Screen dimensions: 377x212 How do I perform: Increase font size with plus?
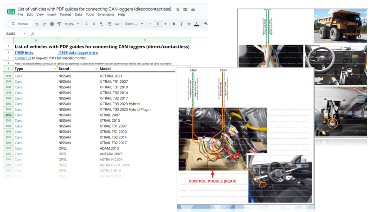click(166, 24)
